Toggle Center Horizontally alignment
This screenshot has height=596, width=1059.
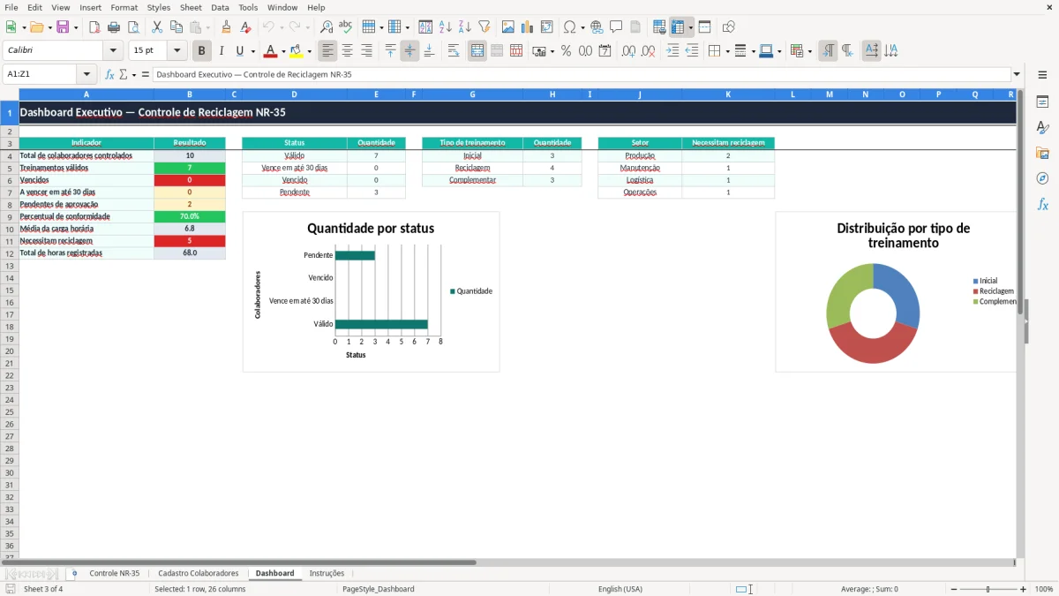[348, 51]
